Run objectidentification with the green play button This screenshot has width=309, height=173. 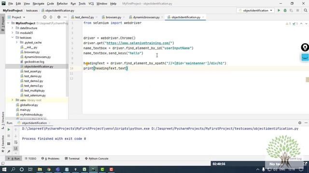(x=279, y=11)
